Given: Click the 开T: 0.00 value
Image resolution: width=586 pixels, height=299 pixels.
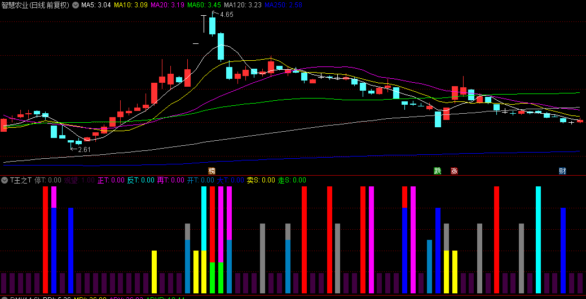Looking at the screenshot, I should point(201,180).
